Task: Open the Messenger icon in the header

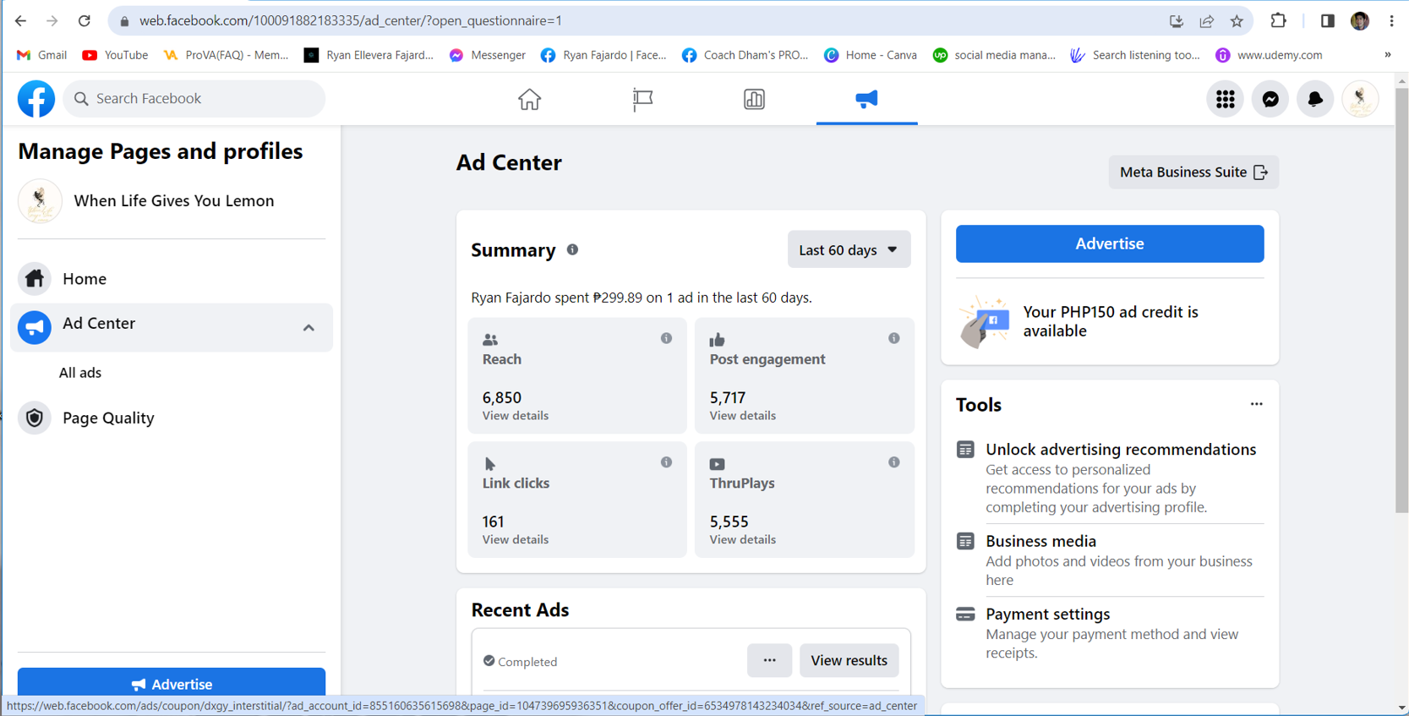Action: [1270, 99]
